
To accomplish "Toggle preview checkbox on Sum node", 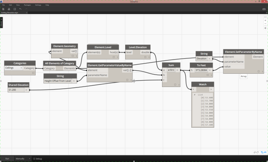I will (175, 85).
